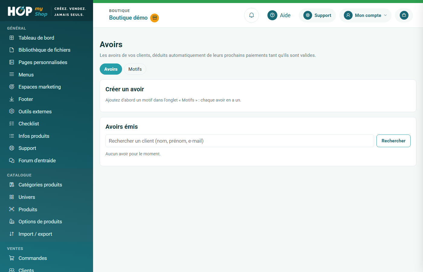The height and width of the screenshot is (272, 423).
Task: Click the HOP my Shop logo
Action: (27, 11)
